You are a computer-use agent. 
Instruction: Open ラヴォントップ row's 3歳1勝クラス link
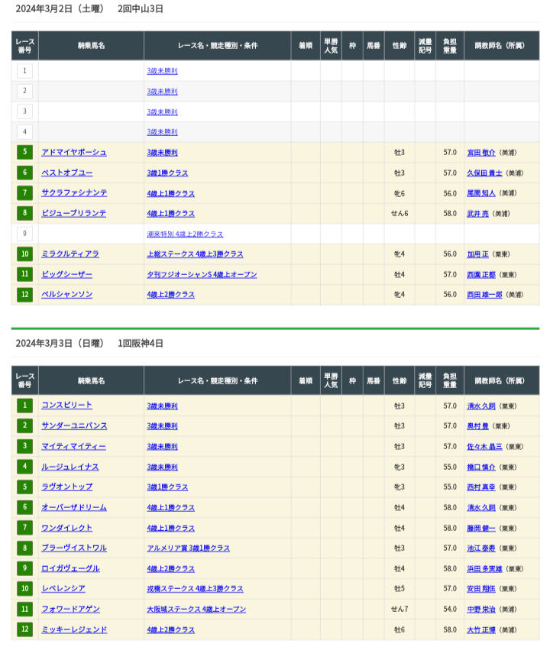click(167, 487)
